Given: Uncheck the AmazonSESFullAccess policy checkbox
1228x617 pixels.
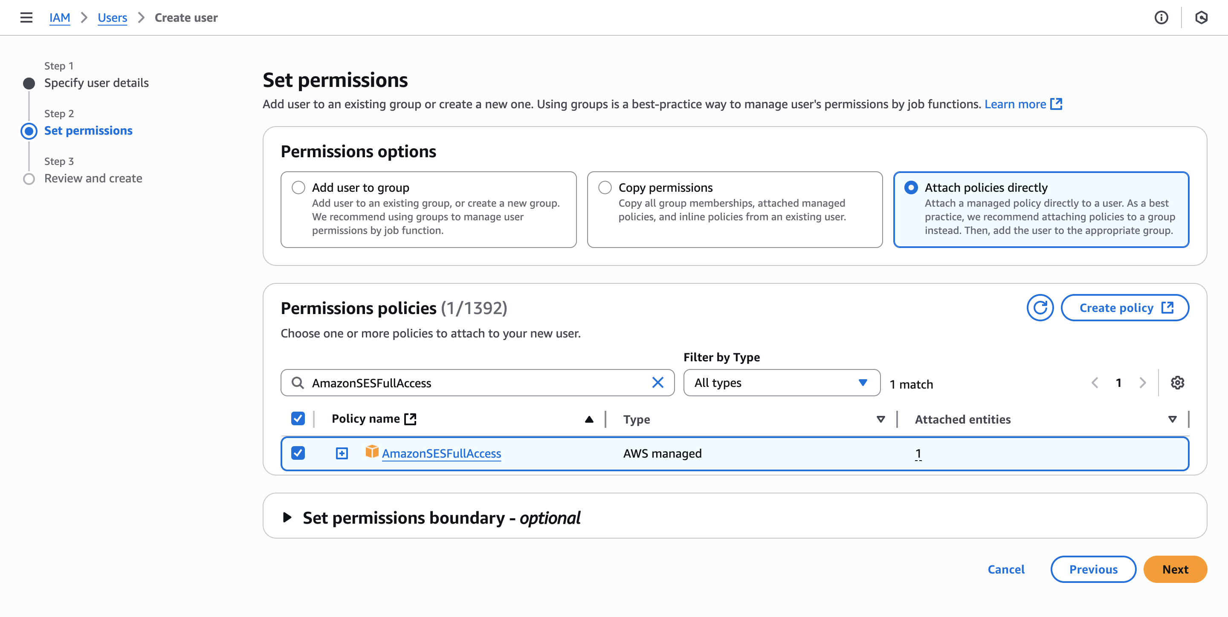Looking at the screenshot, I should coord(299,453).
